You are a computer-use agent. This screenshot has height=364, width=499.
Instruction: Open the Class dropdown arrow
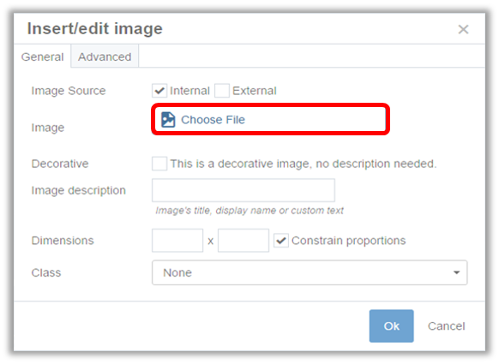point(456,272)
